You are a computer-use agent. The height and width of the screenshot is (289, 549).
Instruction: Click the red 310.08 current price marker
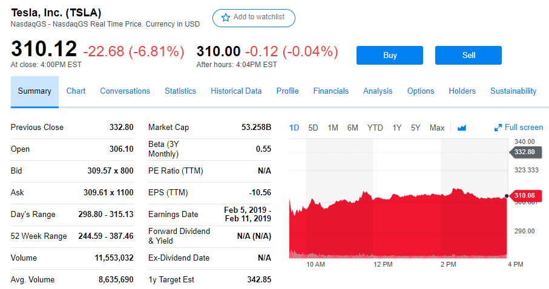click(x=525, y=195)
